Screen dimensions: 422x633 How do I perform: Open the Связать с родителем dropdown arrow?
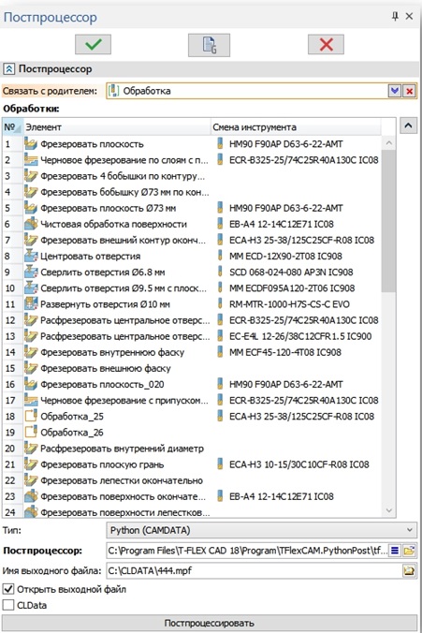click(395, 91)
